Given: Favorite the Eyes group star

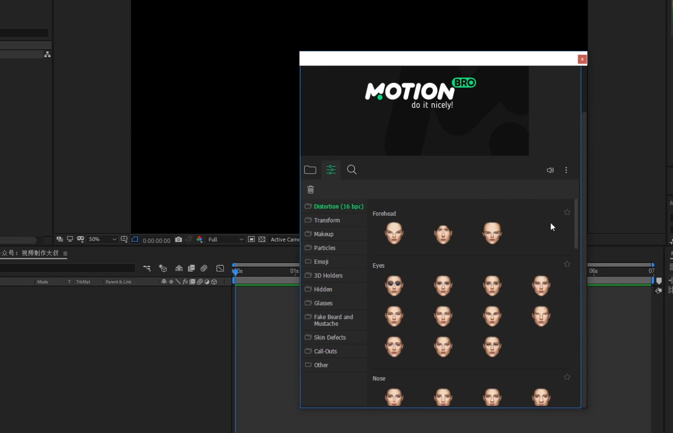Looking at the screenshot, I should point(567,264).
